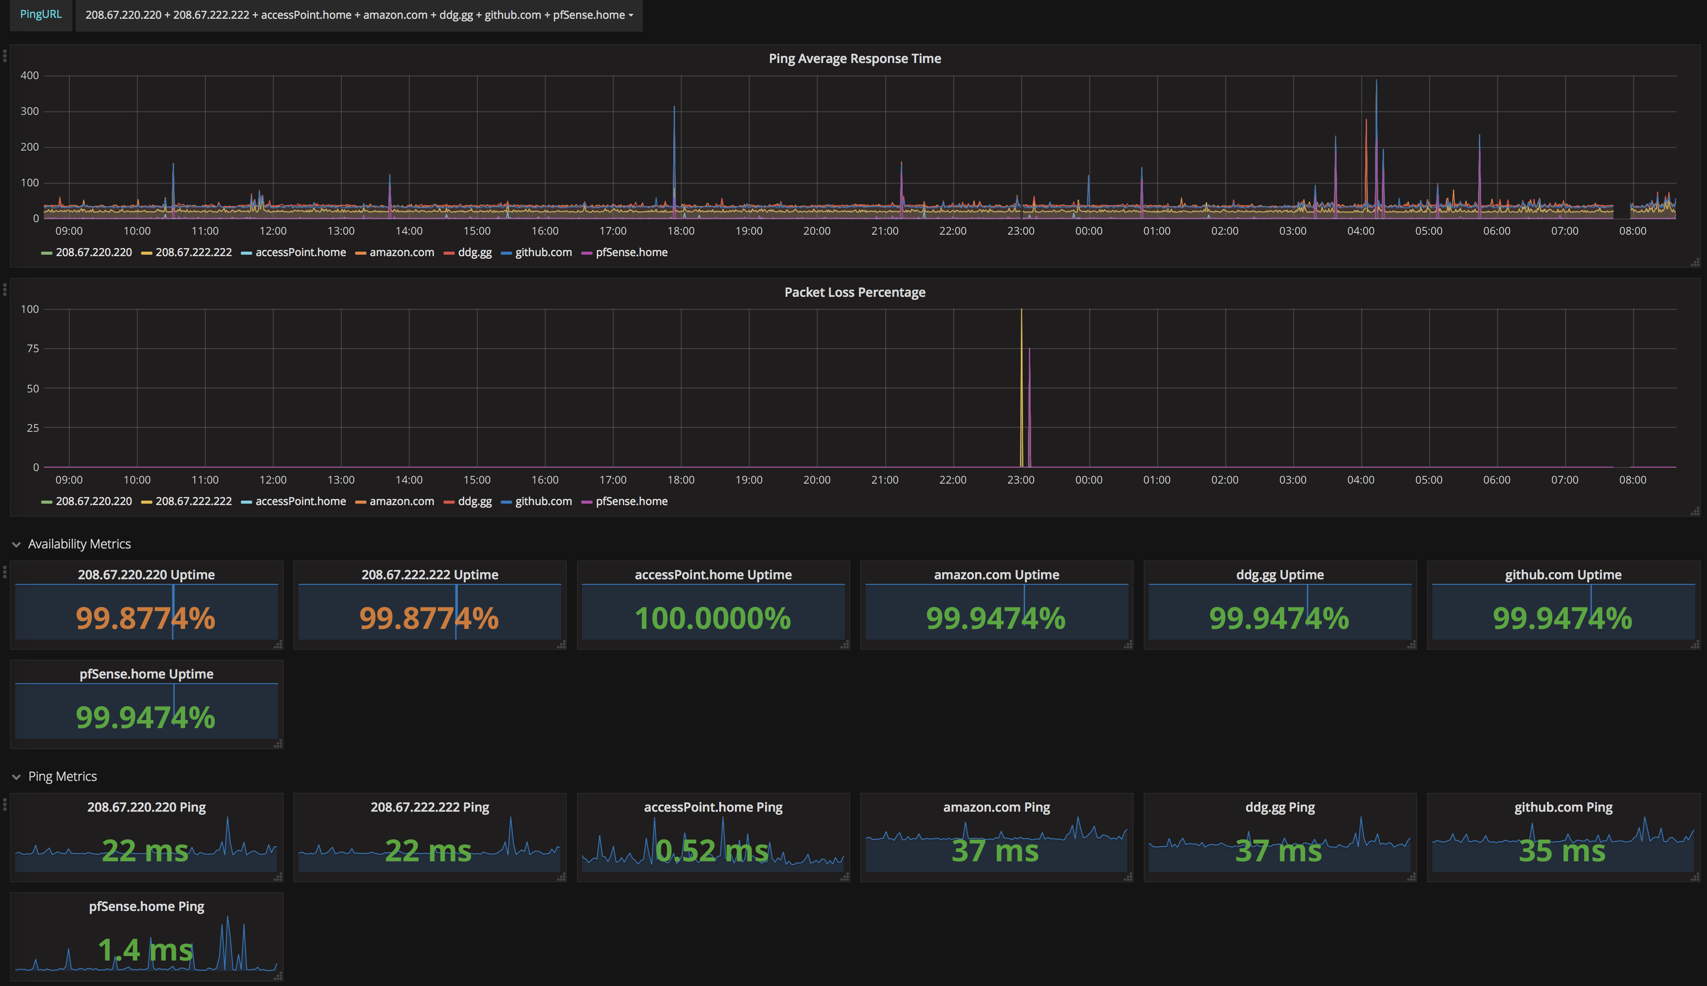The width and height of the screenshot is (1707, 986).
Task: Open Packet Loss Percentage panel title menu
Action: point(854,292)
